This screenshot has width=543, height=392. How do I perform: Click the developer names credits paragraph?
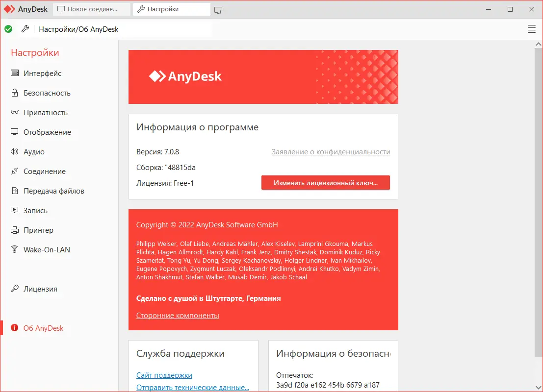(258, 261)
